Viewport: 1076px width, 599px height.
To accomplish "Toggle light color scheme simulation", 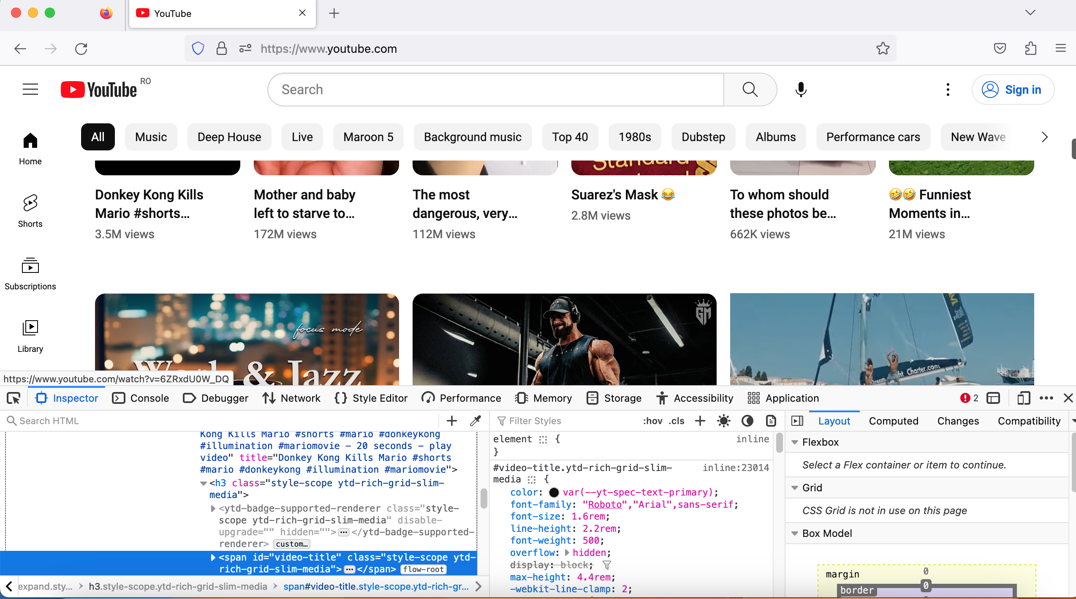I will tap(724, 421).
